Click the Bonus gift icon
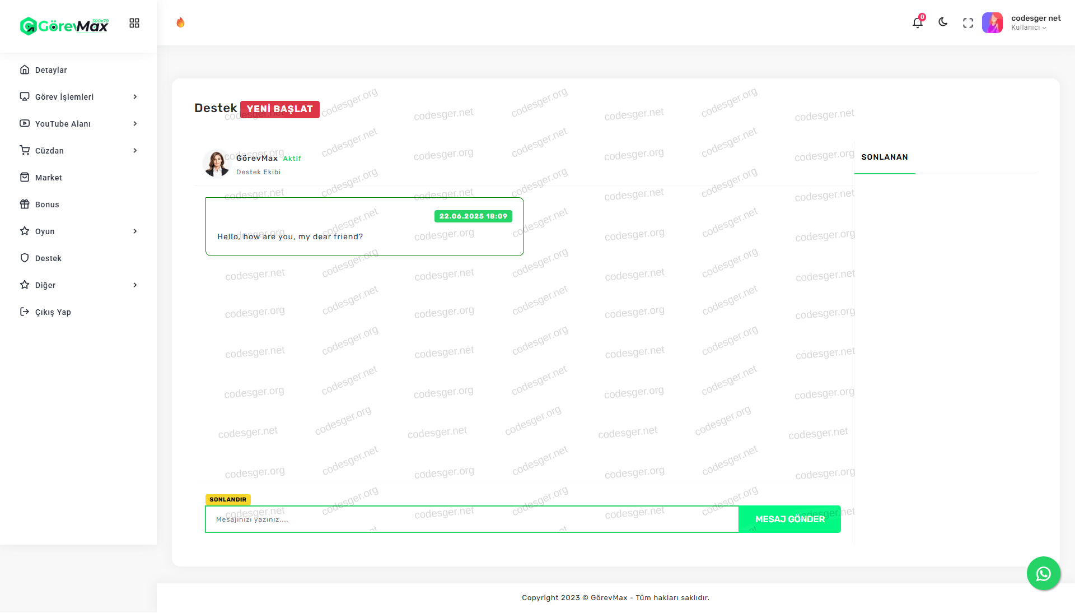 [x=25, y=205]
